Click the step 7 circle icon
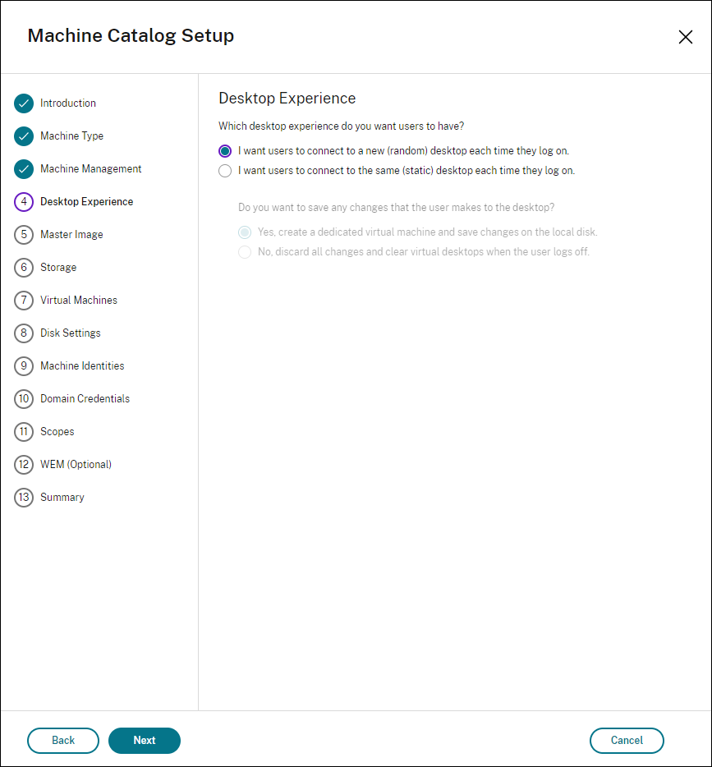 [x=24, y=300]
